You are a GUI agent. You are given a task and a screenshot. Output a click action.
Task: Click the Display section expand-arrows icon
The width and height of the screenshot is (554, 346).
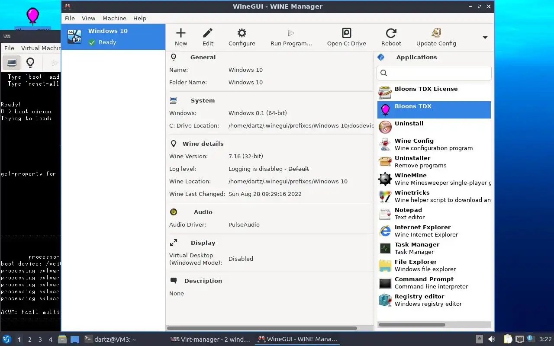pos(174,243)
